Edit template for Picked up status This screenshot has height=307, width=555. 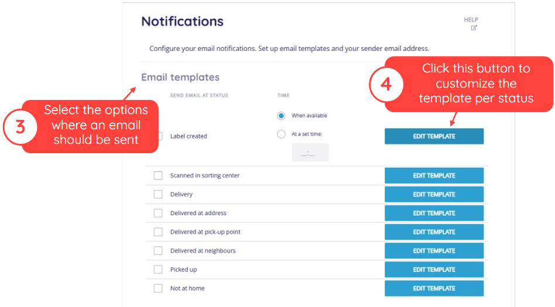[434, 269]
